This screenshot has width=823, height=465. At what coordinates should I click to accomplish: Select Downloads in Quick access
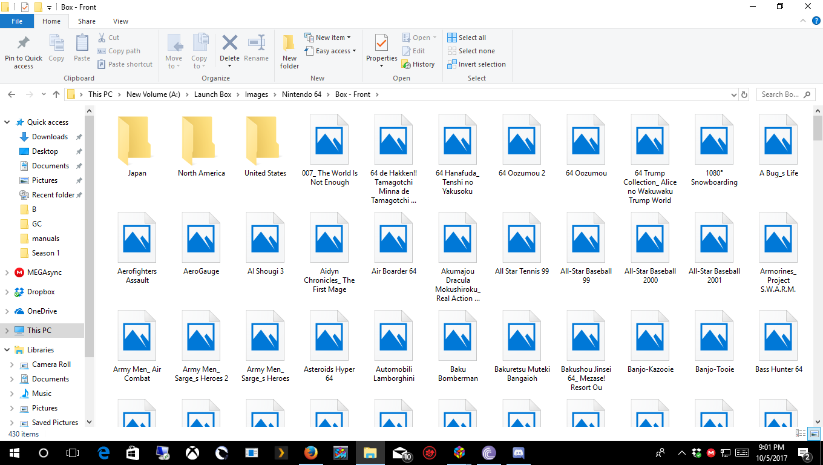pyautogui.click(x=50, y=137)
